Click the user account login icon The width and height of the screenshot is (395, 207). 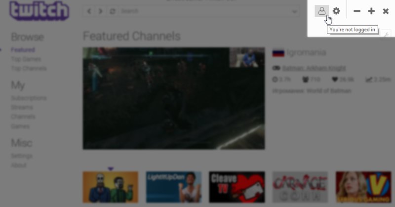click(x=322, y=11)
